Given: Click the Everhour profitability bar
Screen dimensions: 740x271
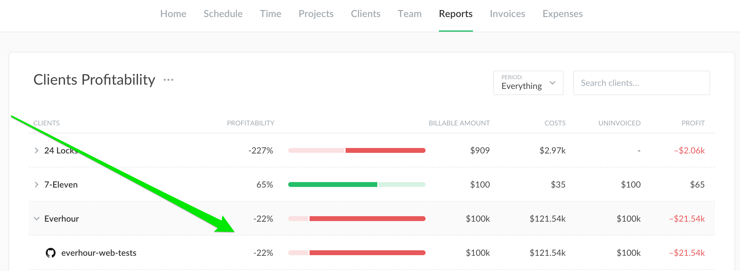Looking at the screenshot, I should click(357, 219).
